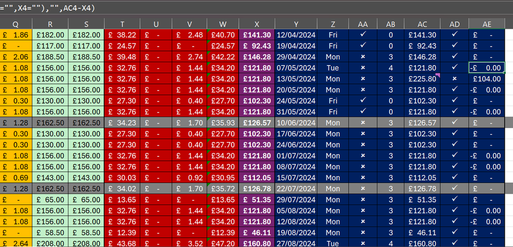The image size is (513, 247).
Task: Select the £208.00 cell in column S
Action: (x=86, y=243)
